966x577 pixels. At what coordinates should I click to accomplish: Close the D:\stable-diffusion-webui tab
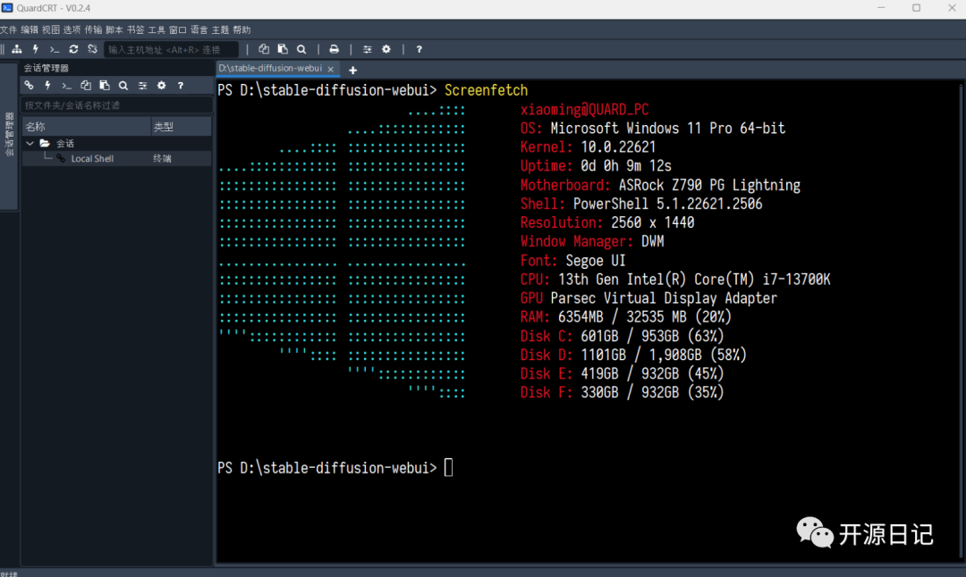(331, 69)
